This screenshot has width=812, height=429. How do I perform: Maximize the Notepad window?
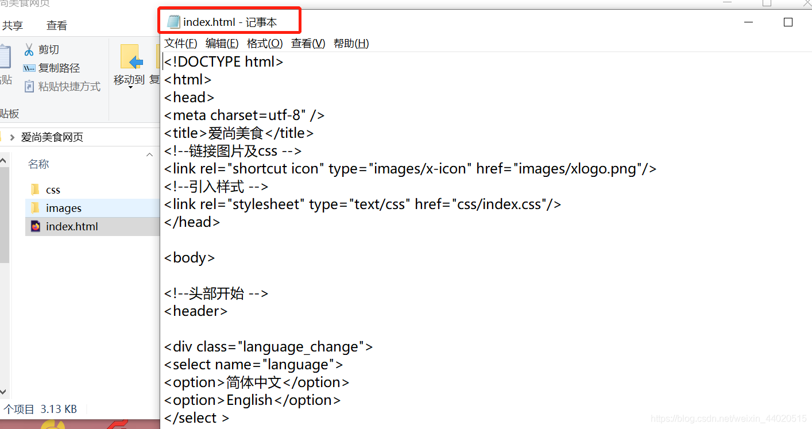pos(788,22)
